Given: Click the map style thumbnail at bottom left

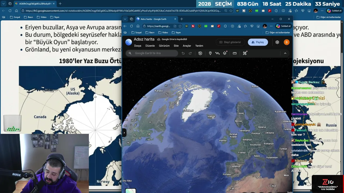Looking at the screenshot, I should coord(131,191).
